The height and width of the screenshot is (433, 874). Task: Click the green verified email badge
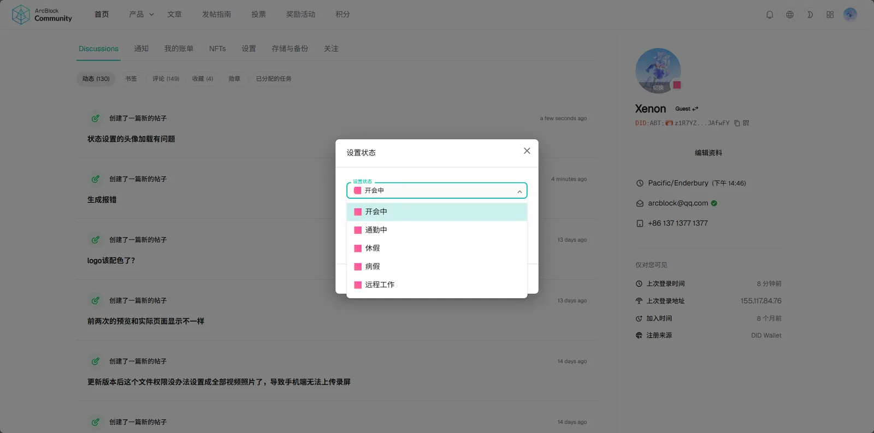(714, 203)
